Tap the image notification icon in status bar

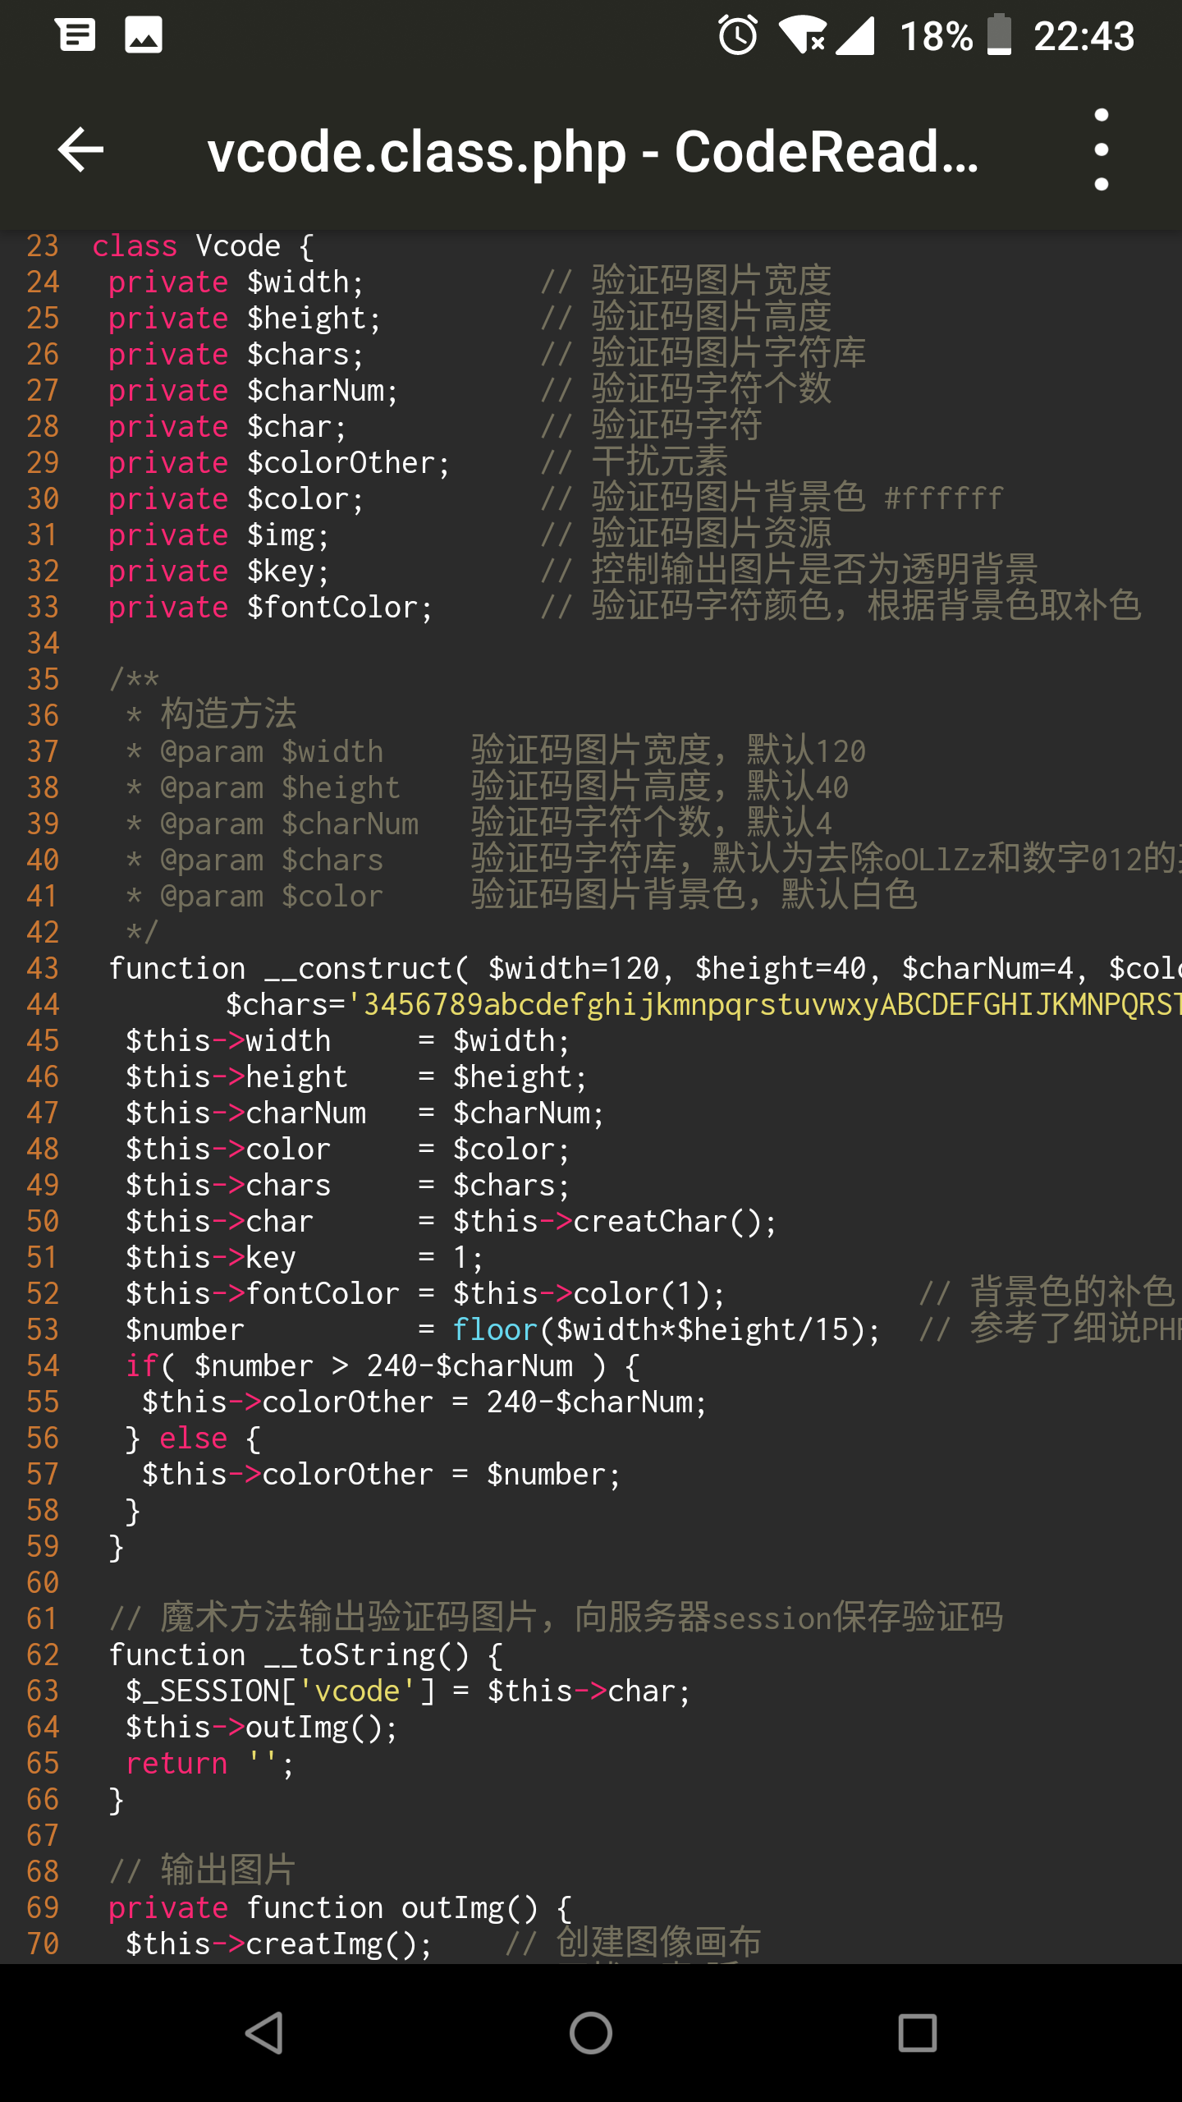(144, 35)
